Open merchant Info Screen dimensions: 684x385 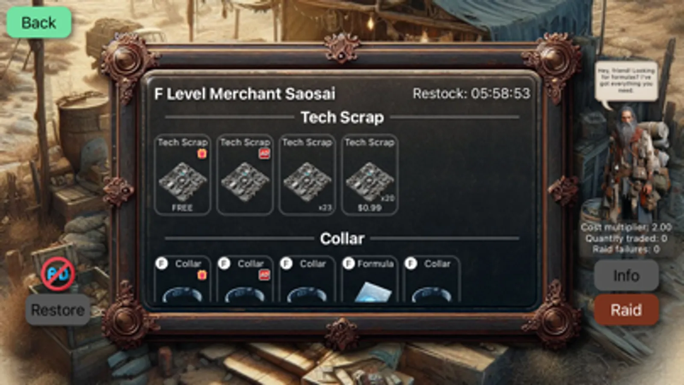pyautogui.click(x=626, y=276)
